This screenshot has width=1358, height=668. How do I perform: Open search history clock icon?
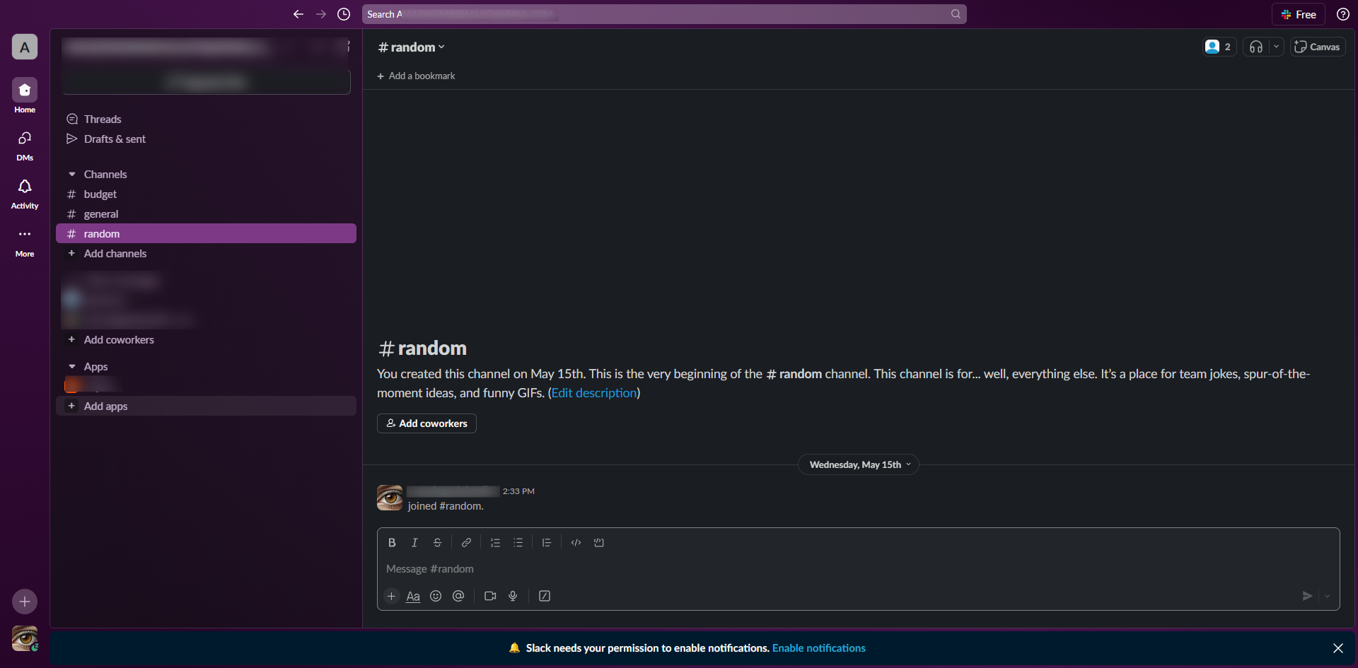(344, 14)
